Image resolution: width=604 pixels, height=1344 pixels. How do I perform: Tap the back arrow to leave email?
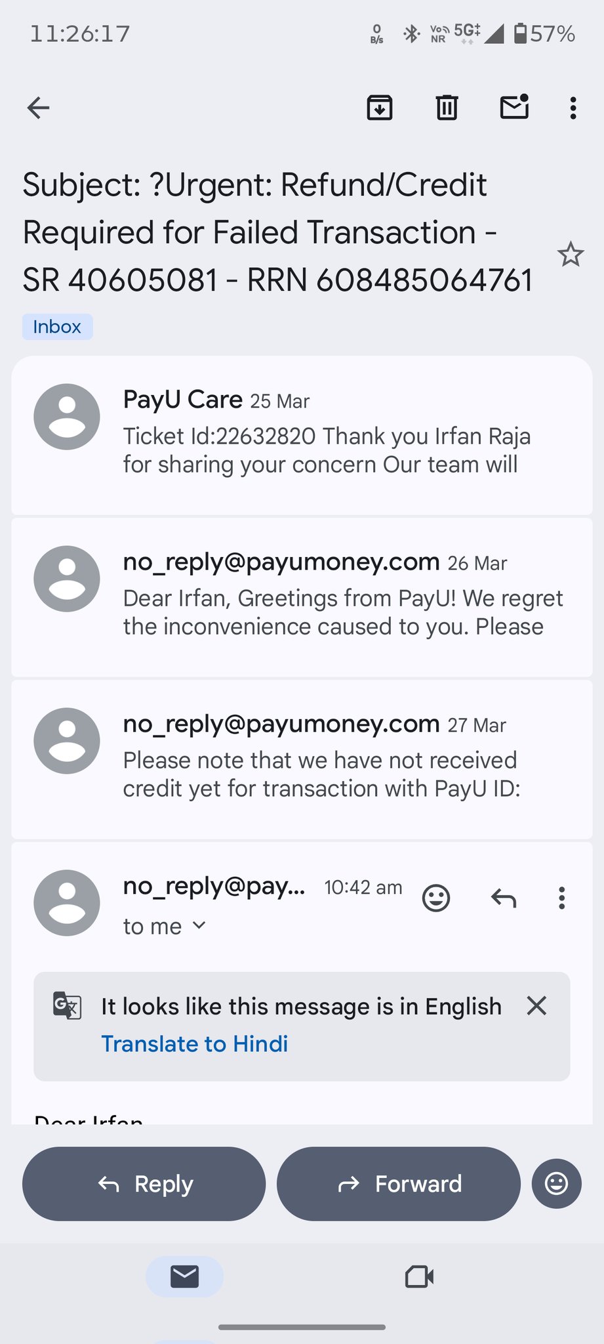click(39, 108)
